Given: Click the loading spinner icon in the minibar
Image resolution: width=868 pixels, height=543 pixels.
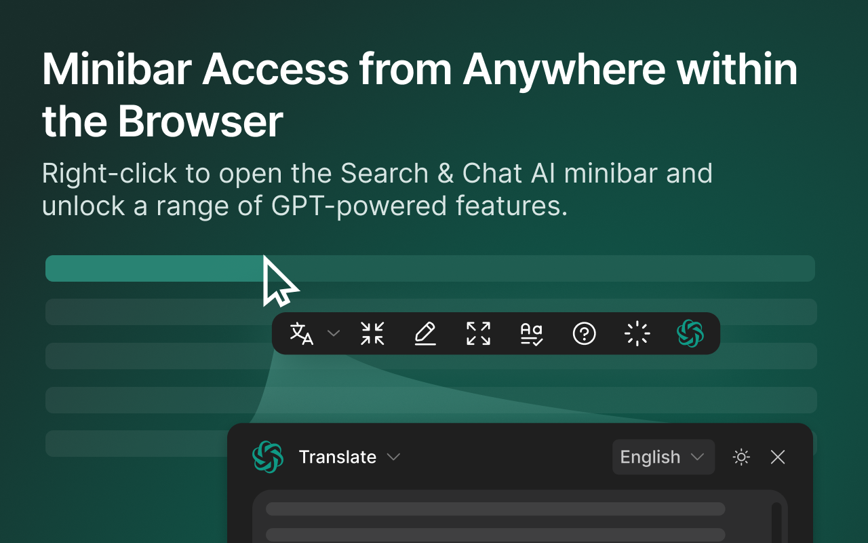Looking at the screenshot, I should click(637, 333).
